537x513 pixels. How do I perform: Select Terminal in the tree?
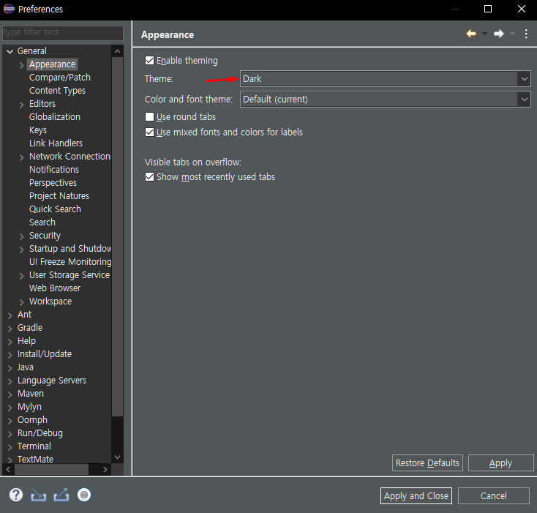[34, 446]
